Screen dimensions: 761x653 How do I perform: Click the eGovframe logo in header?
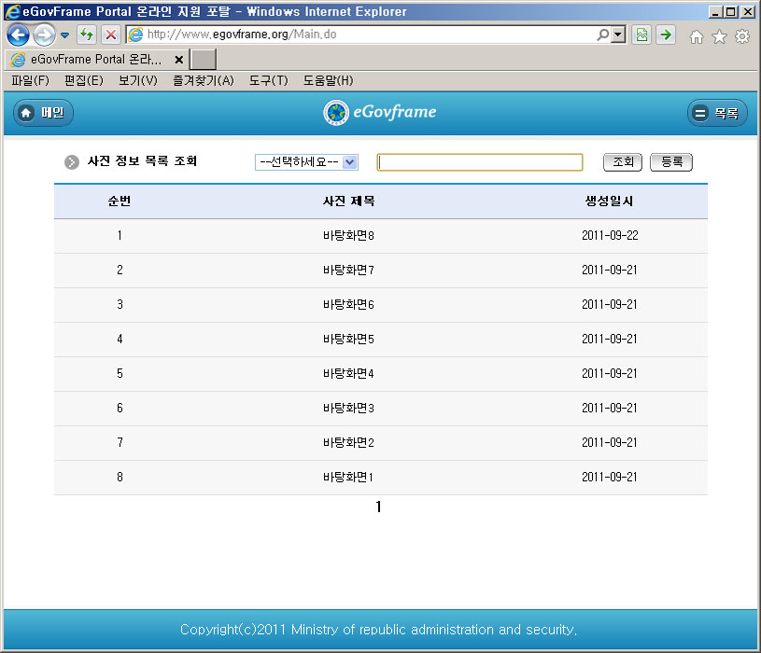pyautogui.click(x=380, y=113)
